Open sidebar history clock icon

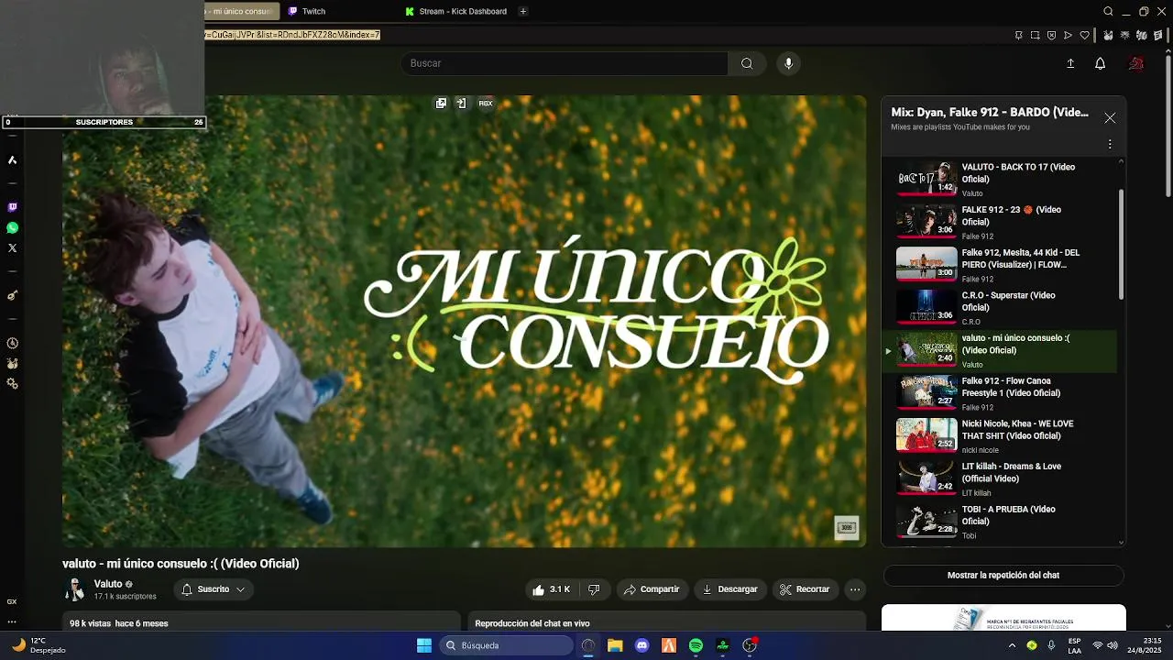(12, 344)
